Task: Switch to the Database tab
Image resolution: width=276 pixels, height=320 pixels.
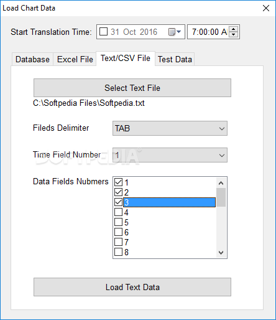Action: 32,59
